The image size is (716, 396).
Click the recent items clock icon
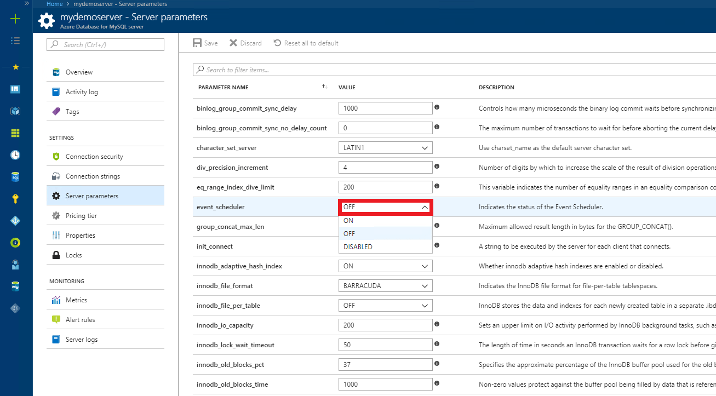point(15,155)
